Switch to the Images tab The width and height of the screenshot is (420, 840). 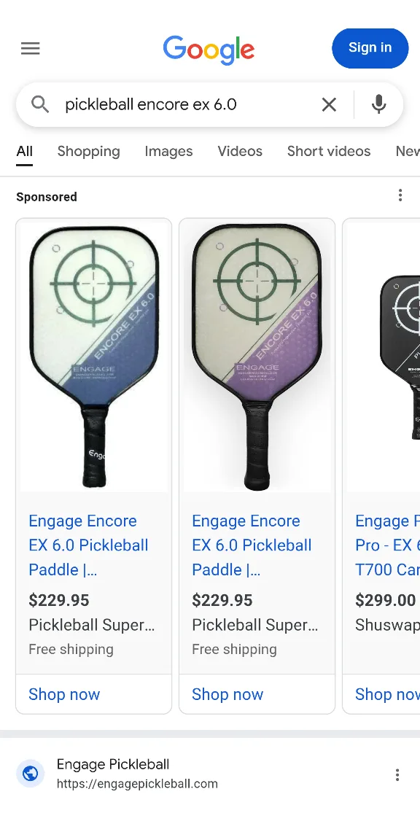168,151
